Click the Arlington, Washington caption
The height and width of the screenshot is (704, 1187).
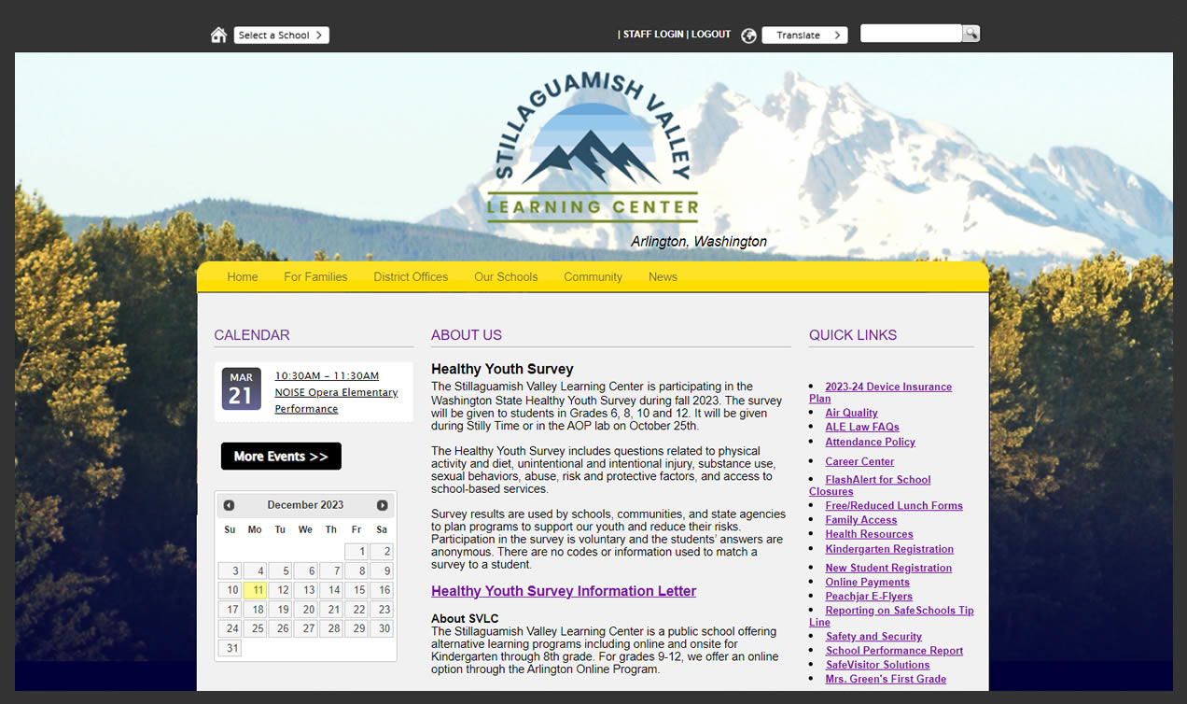[x=699, y=242]
